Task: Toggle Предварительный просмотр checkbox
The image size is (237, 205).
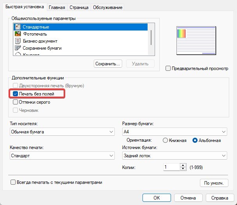Action: coord(168,68)
